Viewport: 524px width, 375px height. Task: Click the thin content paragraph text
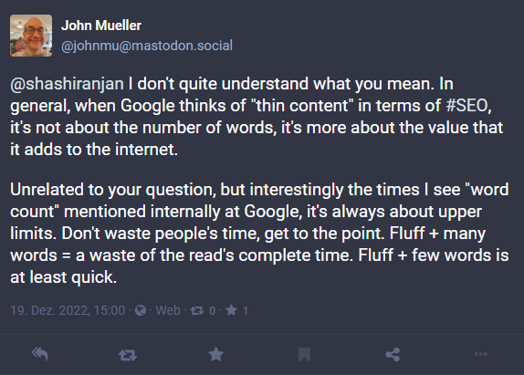tap(257, 117)
